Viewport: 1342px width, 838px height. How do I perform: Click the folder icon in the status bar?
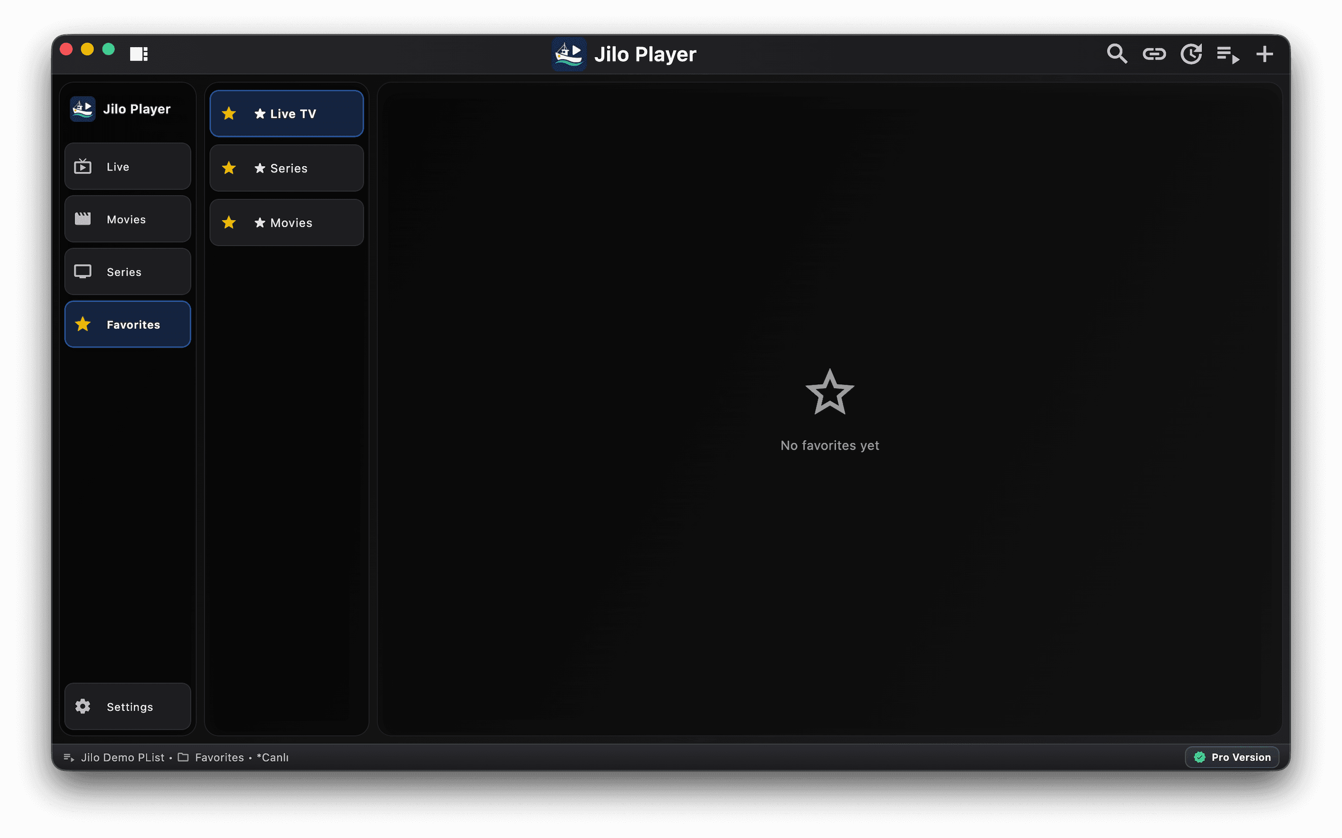(x=183, y=757)
